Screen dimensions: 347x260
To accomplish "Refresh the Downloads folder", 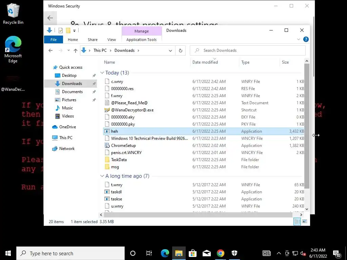I will pyautogui.click(x=181, y=51).
